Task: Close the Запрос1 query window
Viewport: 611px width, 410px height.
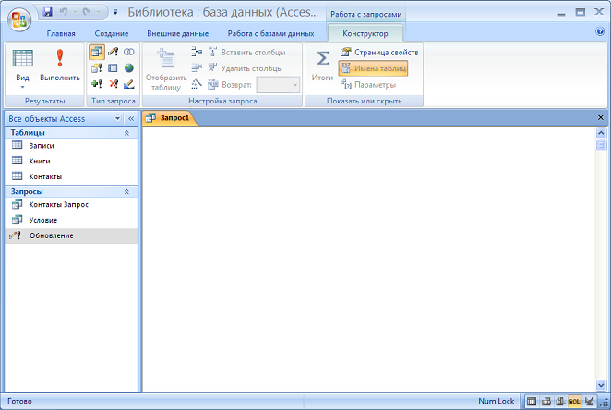Action: point(601,117)
